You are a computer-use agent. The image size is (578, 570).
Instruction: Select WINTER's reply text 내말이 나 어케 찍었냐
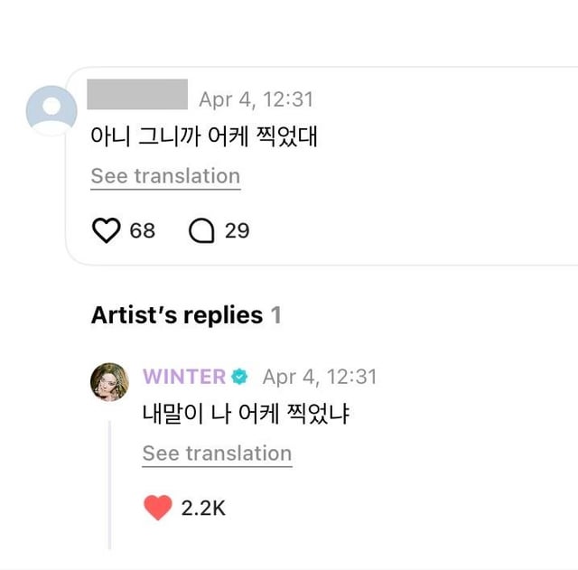pyautogui.click(x=246, y=414)
